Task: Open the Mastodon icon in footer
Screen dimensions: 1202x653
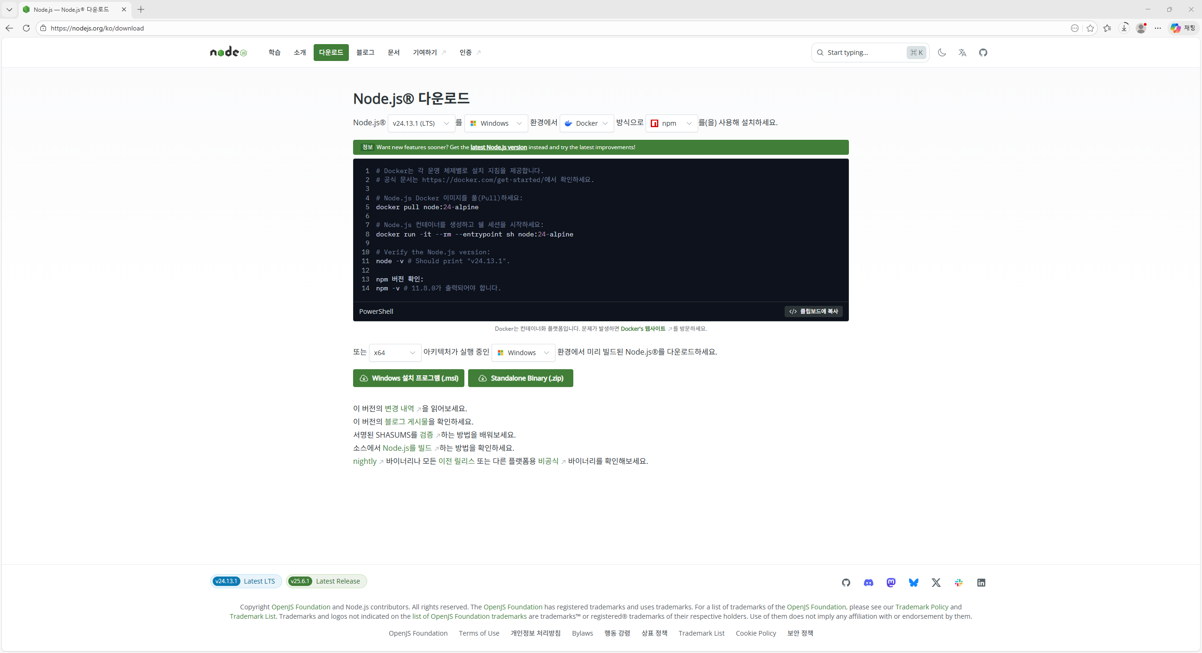Action: pyautogui.click(x=891, y=582)
